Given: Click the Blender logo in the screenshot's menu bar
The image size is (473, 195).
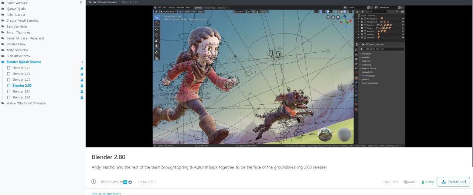Looking at the screenshot, I should pos(155,7).
